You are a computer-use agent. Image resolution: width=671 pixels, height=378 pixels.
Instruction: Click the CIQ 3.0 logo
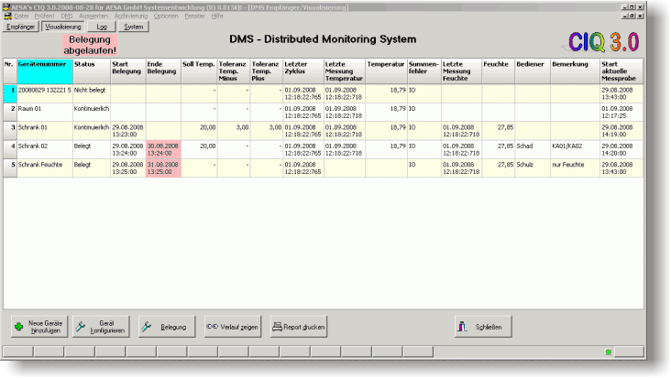point(603,42)
